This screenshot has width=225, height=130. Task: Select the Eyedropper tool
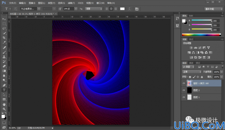click(4, 43)
